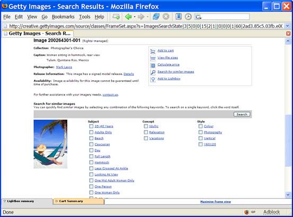Click the grey Forward arrow button
The width and height of the screenshot is (293, 217).
(141, 17)
